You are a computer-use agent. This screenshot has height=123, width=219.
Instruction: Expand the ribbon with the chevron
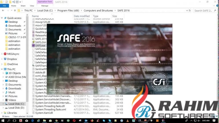point(214,6)
